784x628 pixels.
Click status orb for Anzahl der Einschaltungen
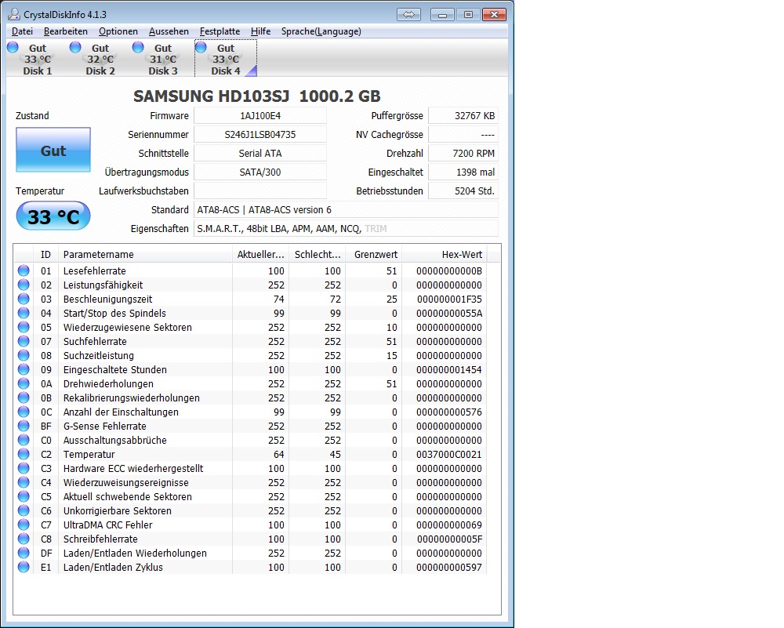[x=24, y=412]
